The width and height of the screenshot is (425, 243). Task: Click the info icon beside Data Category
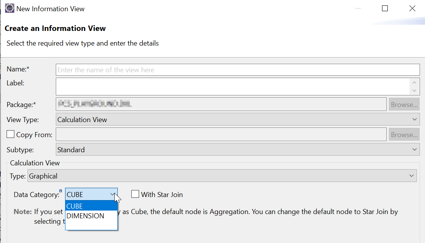tap(60, 190)
